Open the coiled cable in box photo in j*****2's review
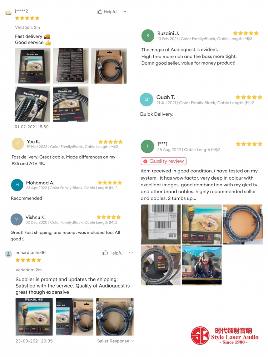Screen dimensions: 268x357 109,66
